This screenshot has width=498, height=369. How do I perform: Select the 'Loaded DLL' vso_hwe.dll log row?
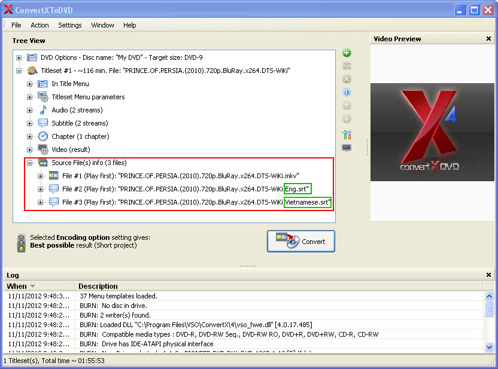tap(243, 325)
